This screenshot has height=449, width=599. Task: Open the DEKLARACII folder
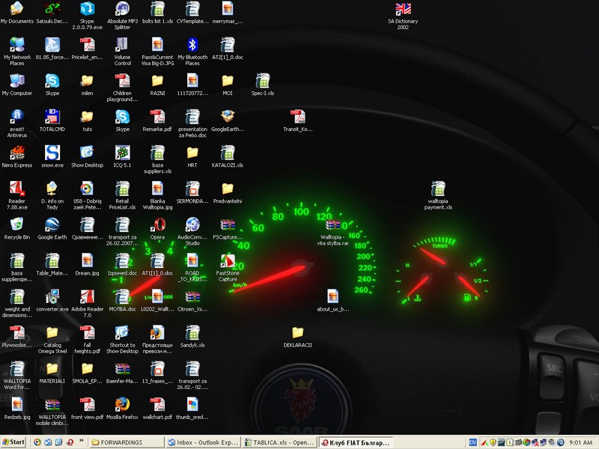(x=297, y=333)
